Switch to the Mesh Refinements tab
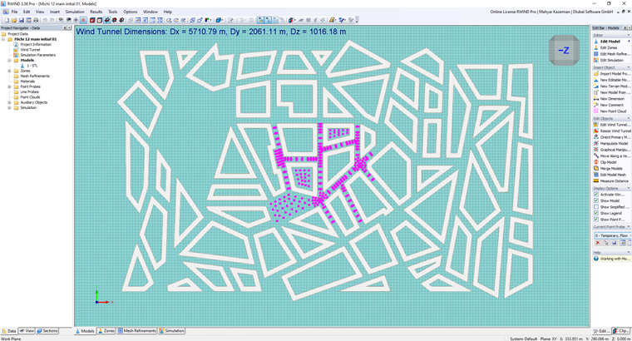The height and width of the screenshot is (341, 632). point(137,330)
